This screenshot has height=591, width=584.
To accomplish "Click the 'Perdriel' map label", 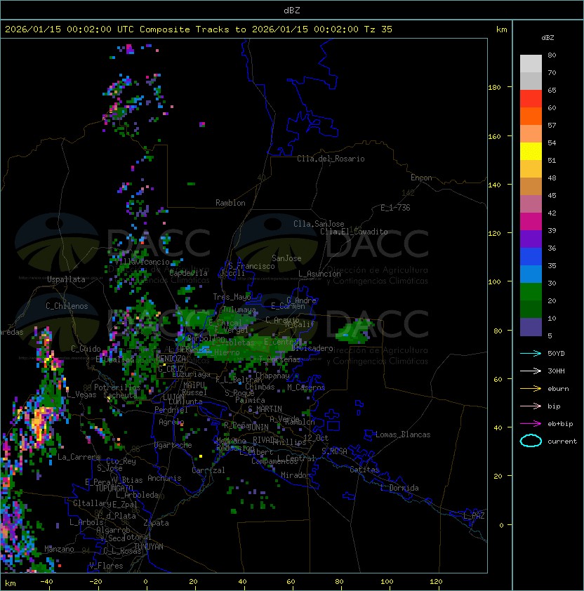I will (171, 410).
